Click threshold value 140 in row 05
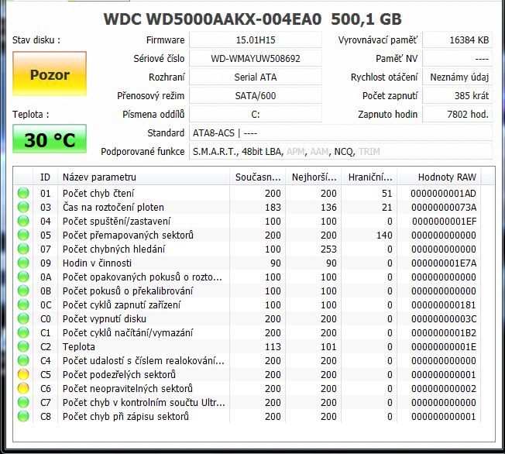Image resolution: width=505 pixels, height=454 pixels. click(384, 236)
